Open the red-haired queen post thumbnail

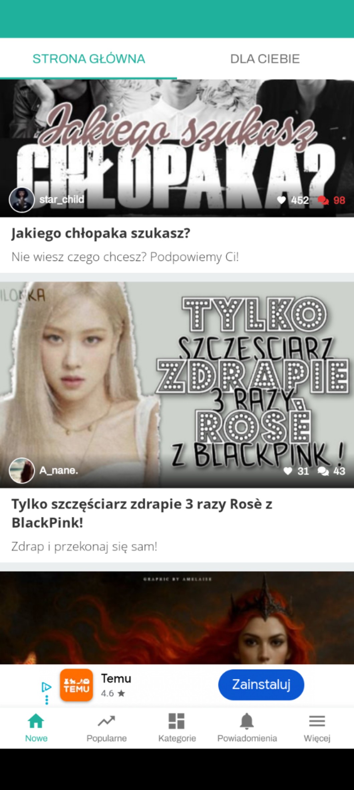(177, 618)
